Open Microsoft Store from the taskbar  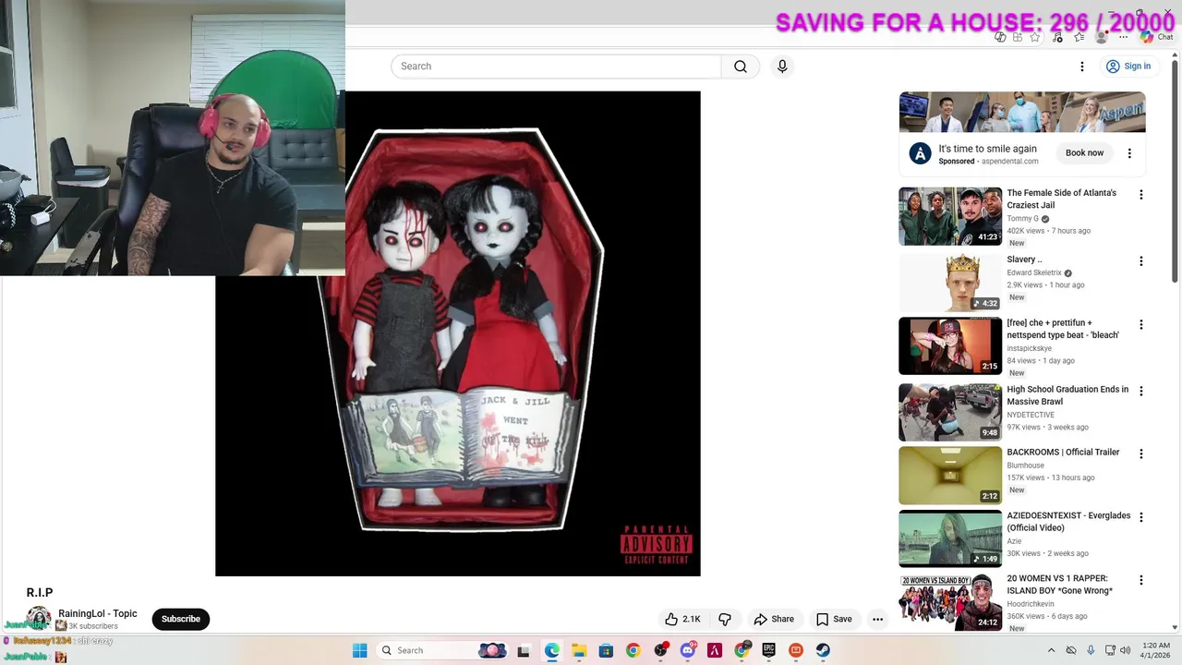point(606,650)
